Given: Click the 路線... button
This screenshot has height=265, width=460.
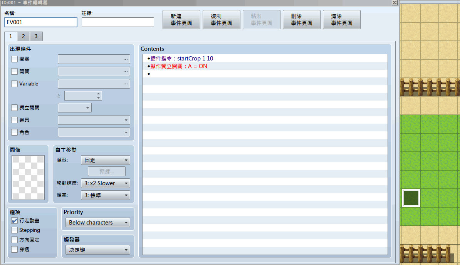Looking at the screenshot, I should click(106, 171).
